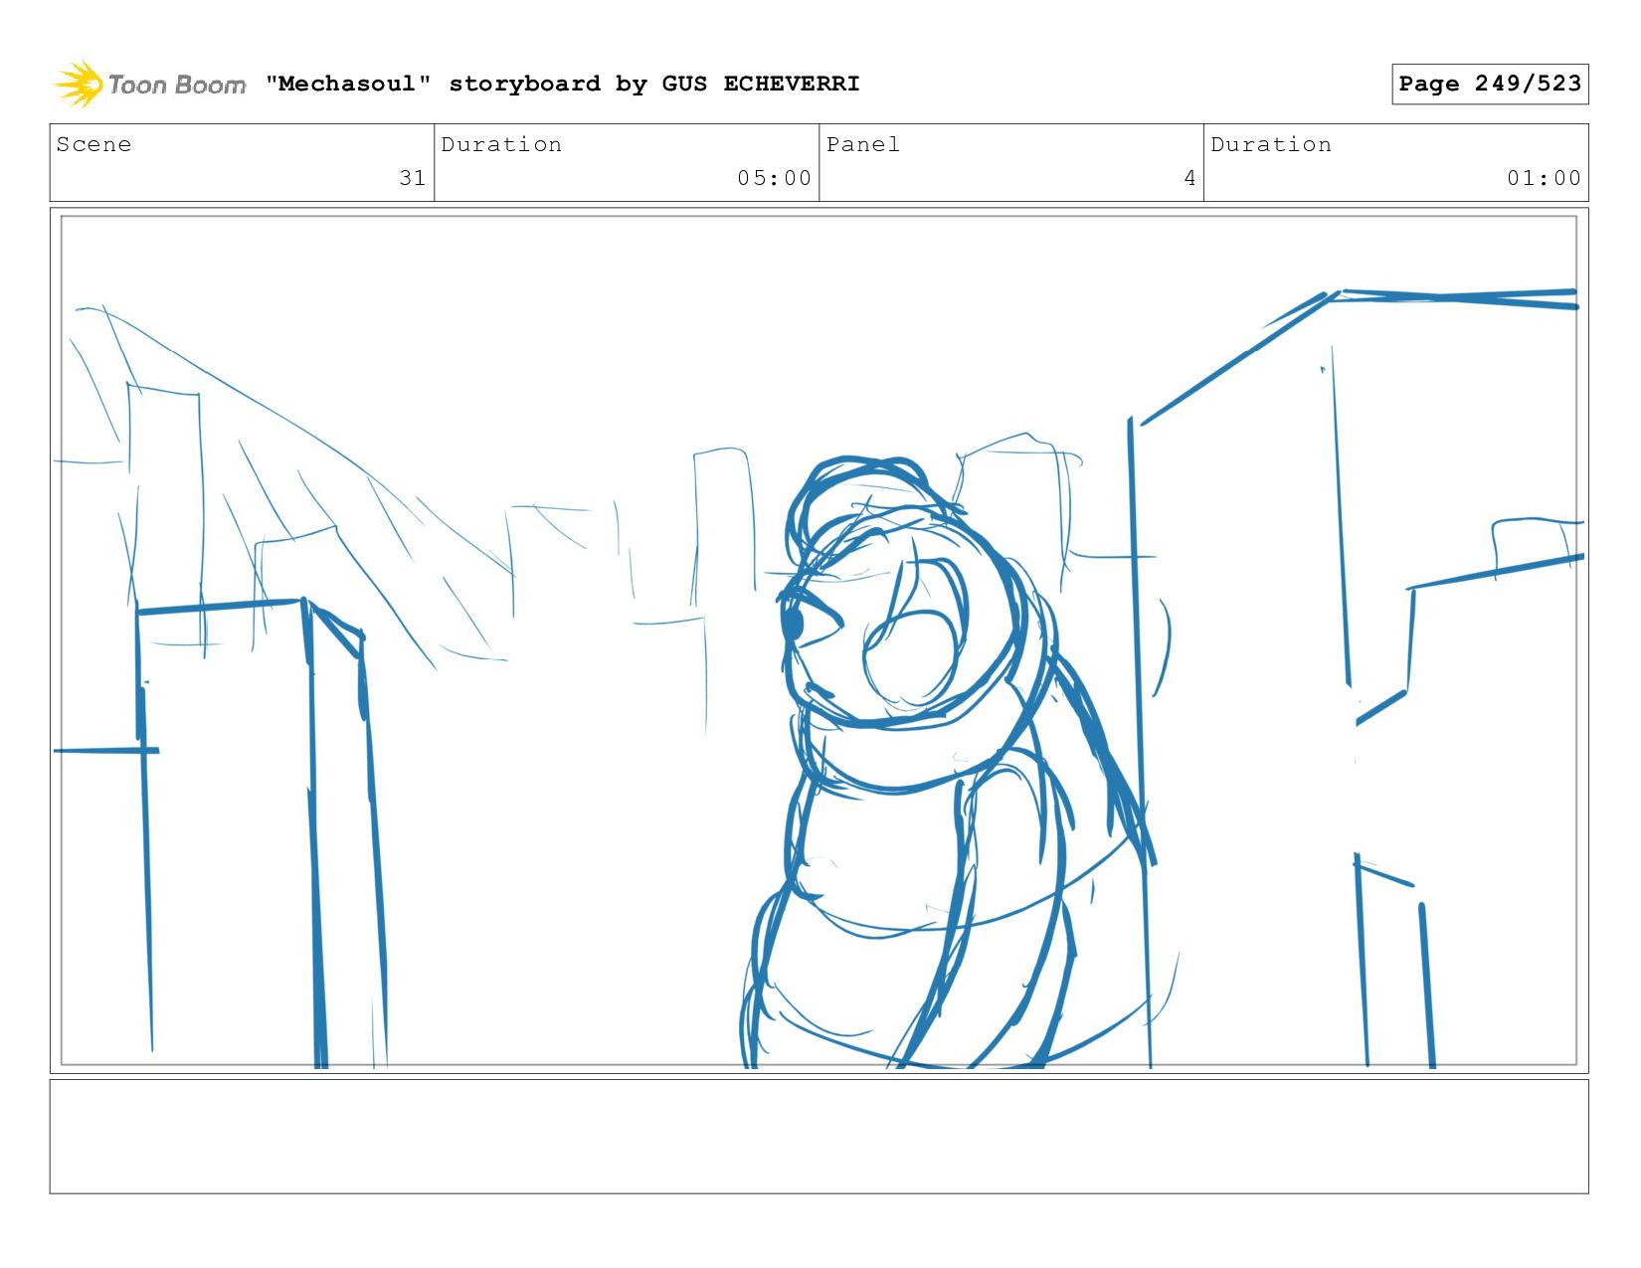Click the Scene label cell

pyautogui.click(x=242, y=162)
